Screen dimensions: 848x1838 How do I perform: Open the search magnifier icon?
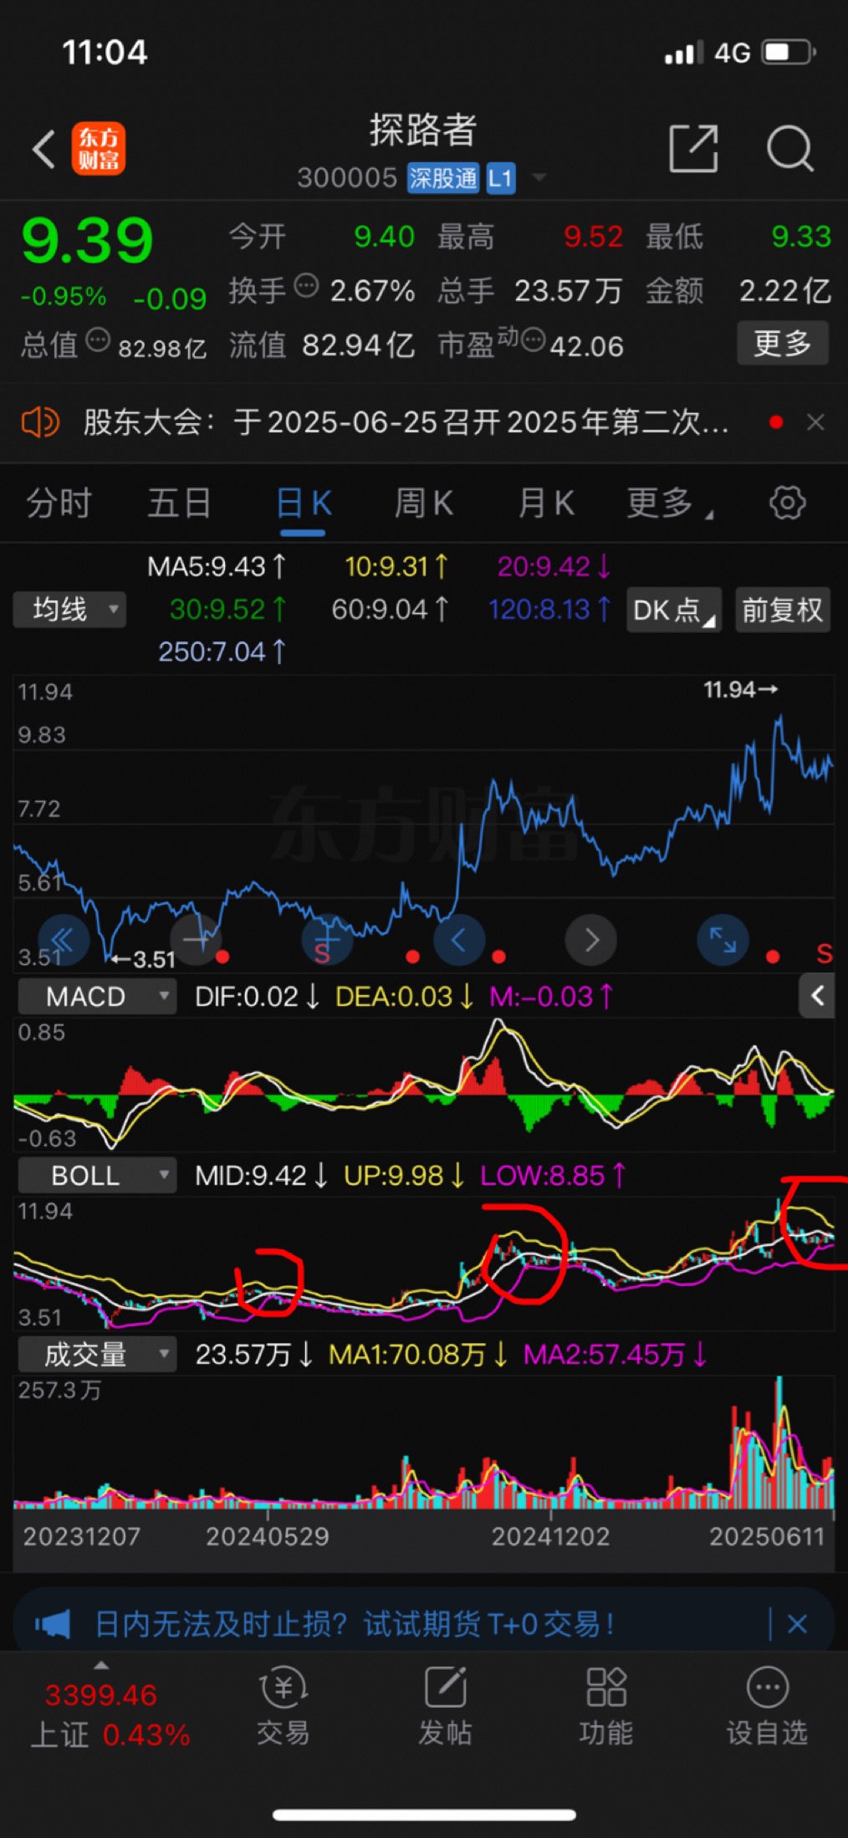pyautogui.click(x=789, y=149)
